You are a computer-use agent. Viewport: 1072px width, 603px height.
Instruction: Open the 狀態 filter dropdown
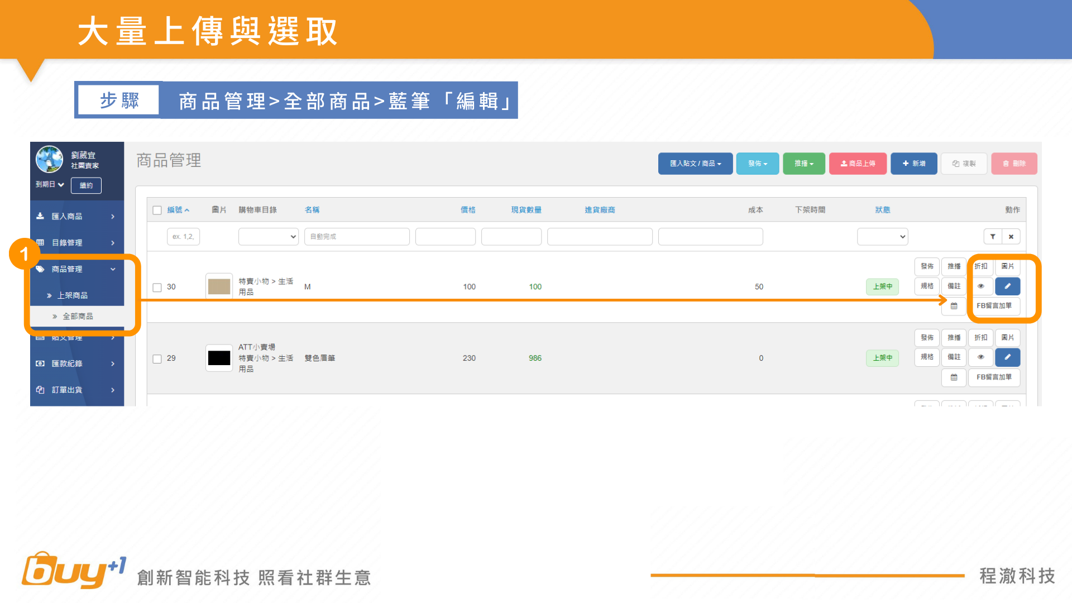[882, 237]
